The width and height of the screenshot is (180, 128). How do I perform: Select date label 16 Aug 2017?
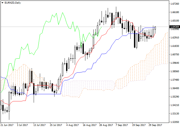coord(90,125)
